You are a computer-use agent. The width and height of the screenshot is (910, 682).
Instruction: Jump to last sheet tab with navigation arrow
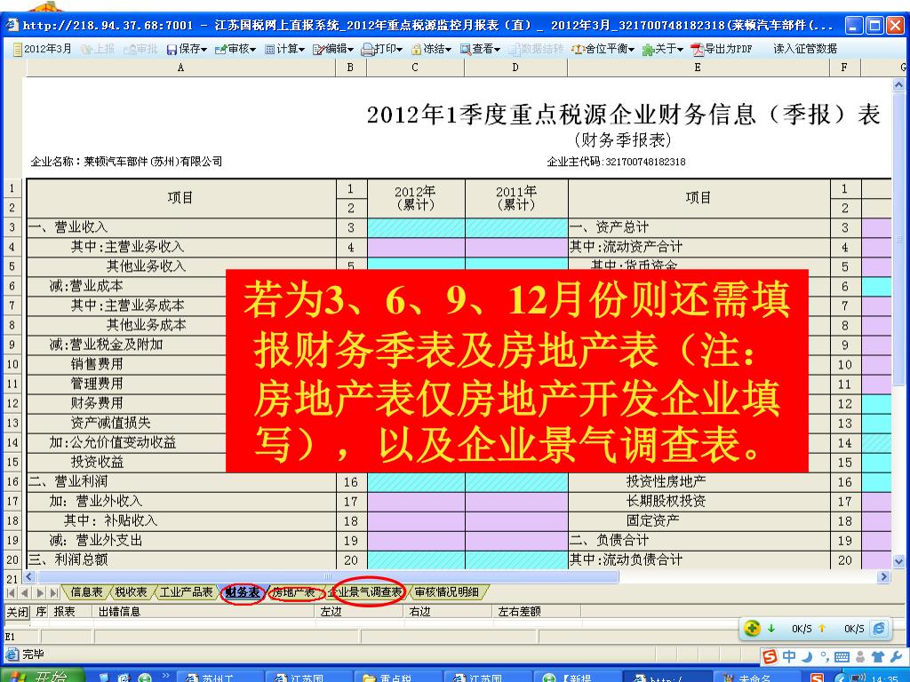point(54,592)
